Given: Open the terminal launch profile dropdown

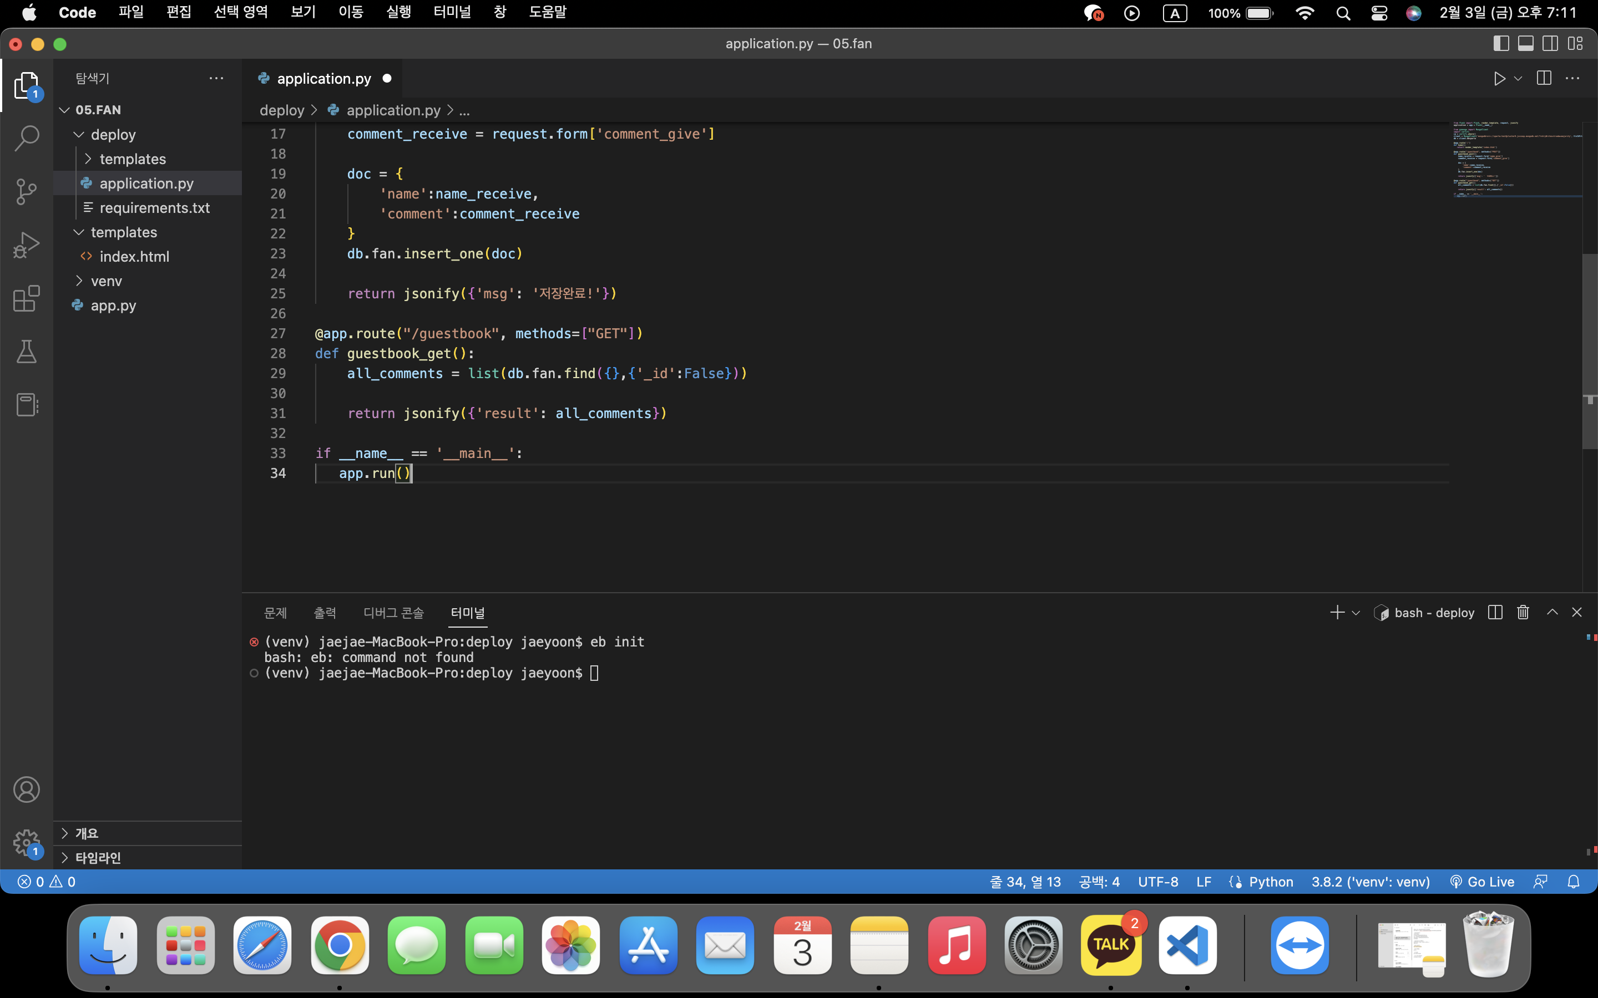Looking at the screenshot, I should [x=1356, y=613].
